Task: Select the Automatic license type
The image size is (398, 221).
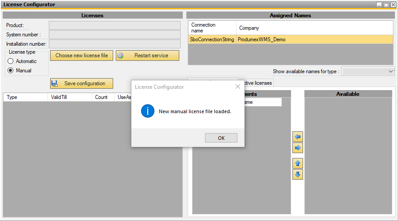Action: pyautogui.click(x=11, y=61)
